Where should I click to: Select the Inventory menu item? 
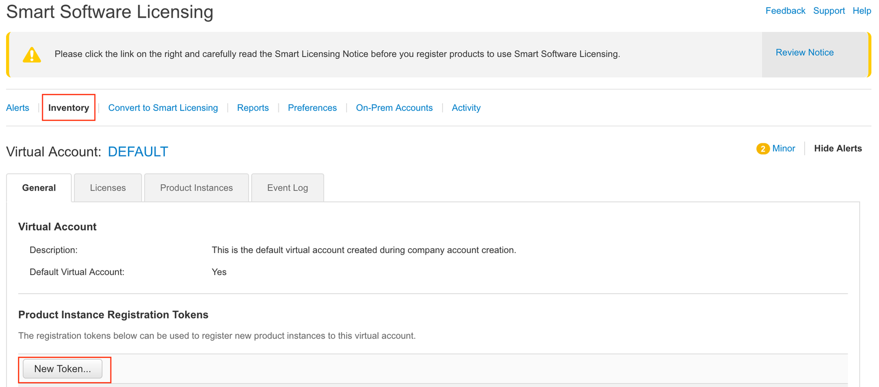[69, 108]
